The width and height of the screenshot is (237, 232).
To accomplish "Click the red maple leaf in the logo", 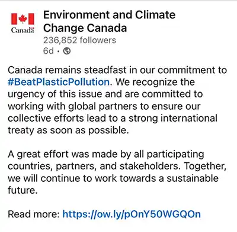I will tap(23, 19).
